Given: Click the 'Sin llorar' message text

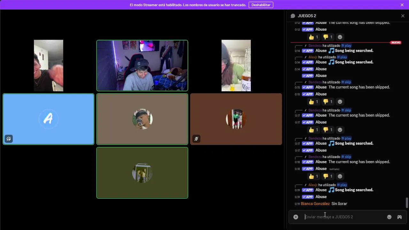Looking at the screenshot, I should [x=339, y=204].
